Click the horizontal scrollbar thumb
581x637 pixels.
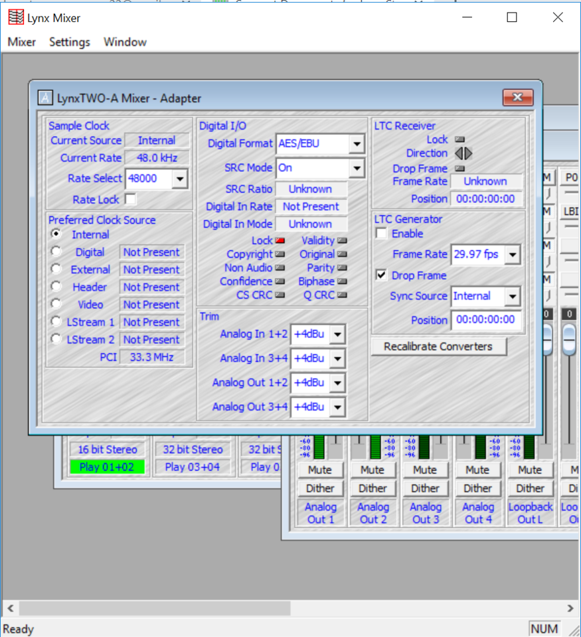pyautogui.click(x=155, y=608)
